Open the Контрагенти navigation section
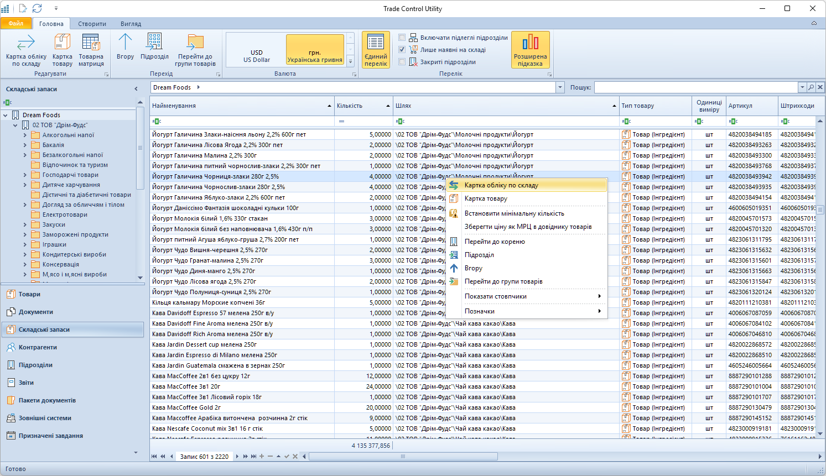This screenshot has width=826, height=476. click(x=38, y=347)
